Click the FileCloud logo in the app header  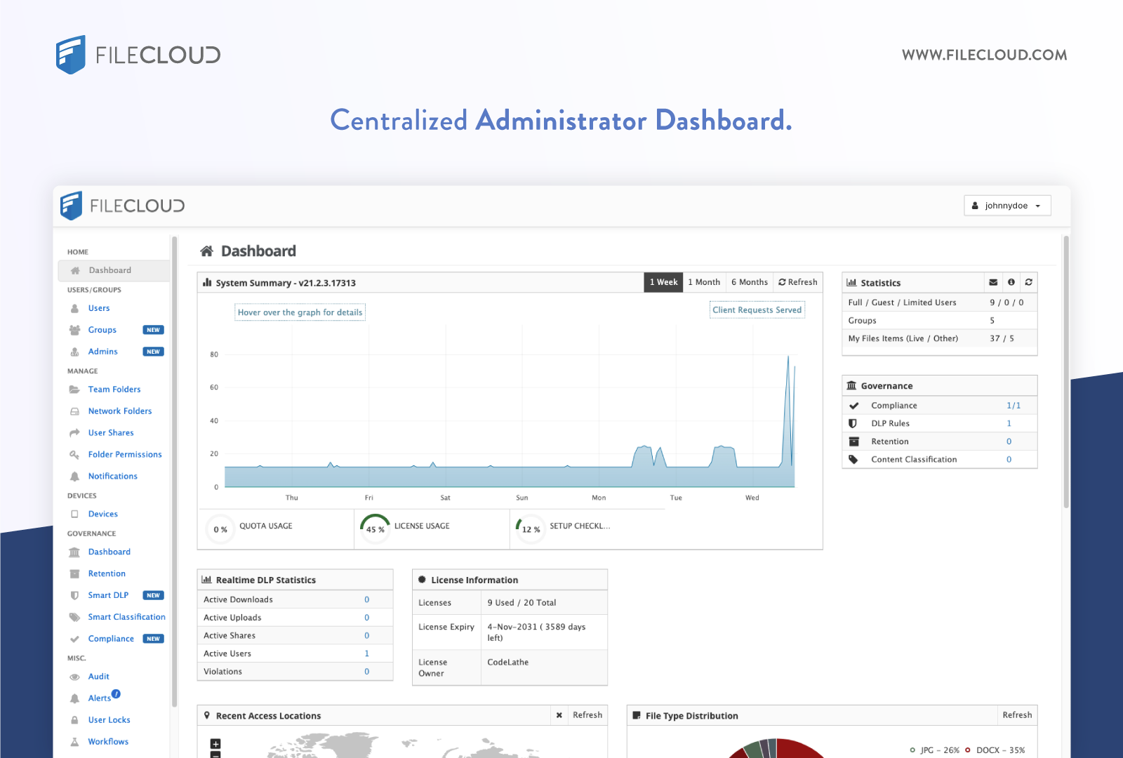123,206
